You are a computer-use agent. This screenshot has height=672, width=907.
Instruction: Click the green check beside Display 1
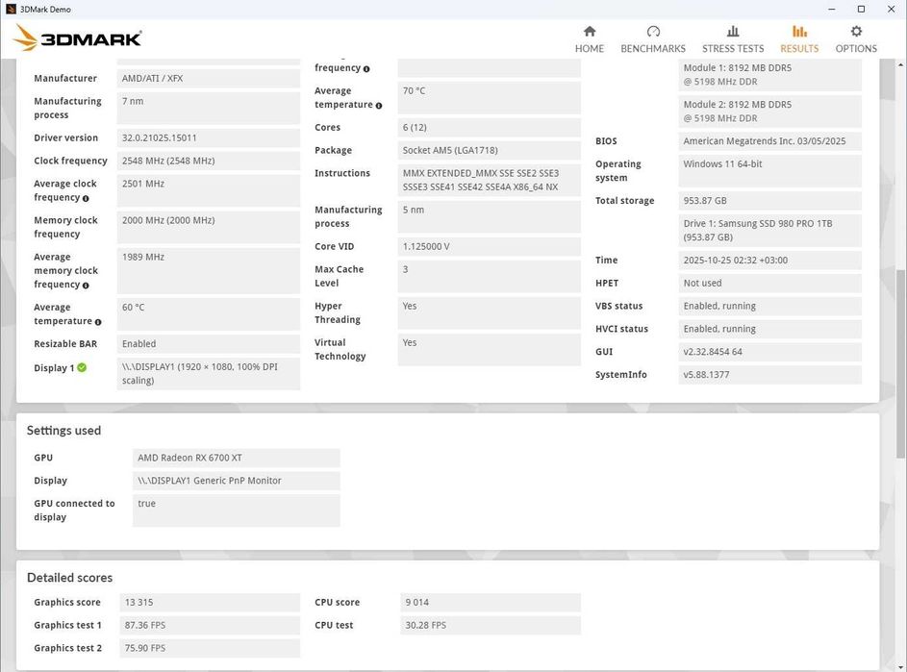[82, 367]
